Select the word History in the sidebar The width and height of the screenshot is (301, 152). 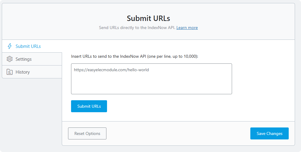23,72
